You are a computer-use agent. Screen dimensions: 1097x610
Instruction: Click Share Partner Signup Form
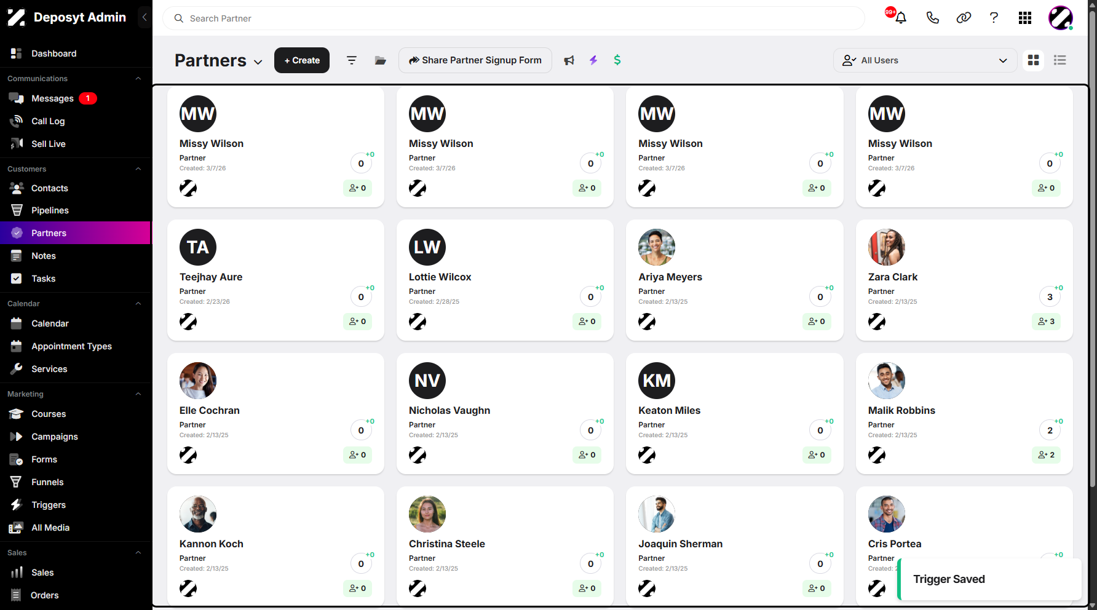[x=475, y=60]
